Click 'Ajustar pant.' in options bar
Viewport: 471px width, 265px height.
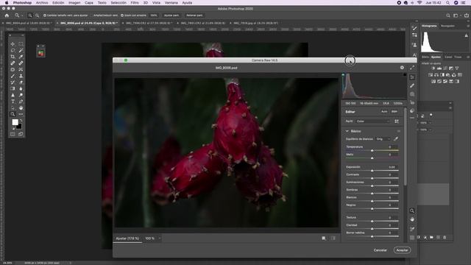click(171, 15)
